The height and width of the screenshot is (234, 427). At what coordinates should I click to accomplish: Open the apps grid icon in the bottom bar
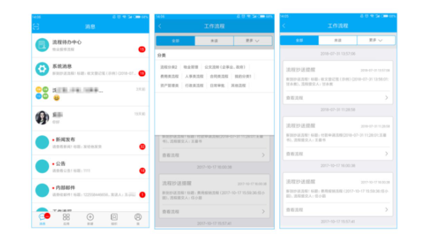click(x=66, y=217)
